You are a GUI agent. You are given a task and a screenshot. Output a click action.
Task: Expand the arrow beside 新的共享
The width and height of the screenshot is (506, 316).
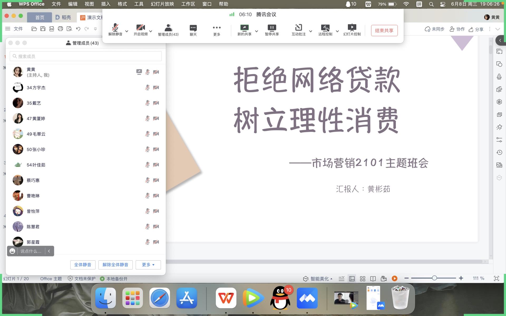tap(256, 31)
